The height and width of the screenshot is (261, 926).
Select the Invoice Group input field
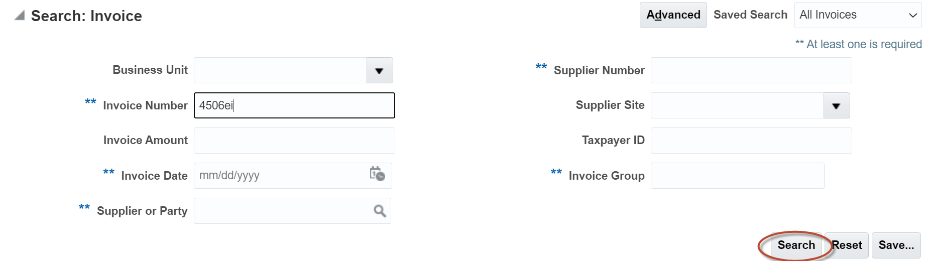point(737,176)
